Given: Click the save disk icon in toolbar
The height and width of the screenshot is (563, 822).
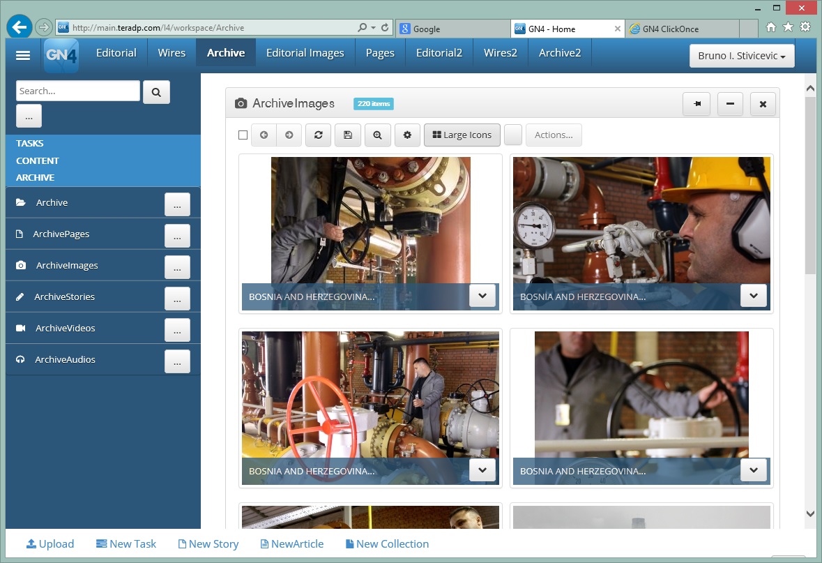Looking at the screenshot, I should (x=348, y=135).
